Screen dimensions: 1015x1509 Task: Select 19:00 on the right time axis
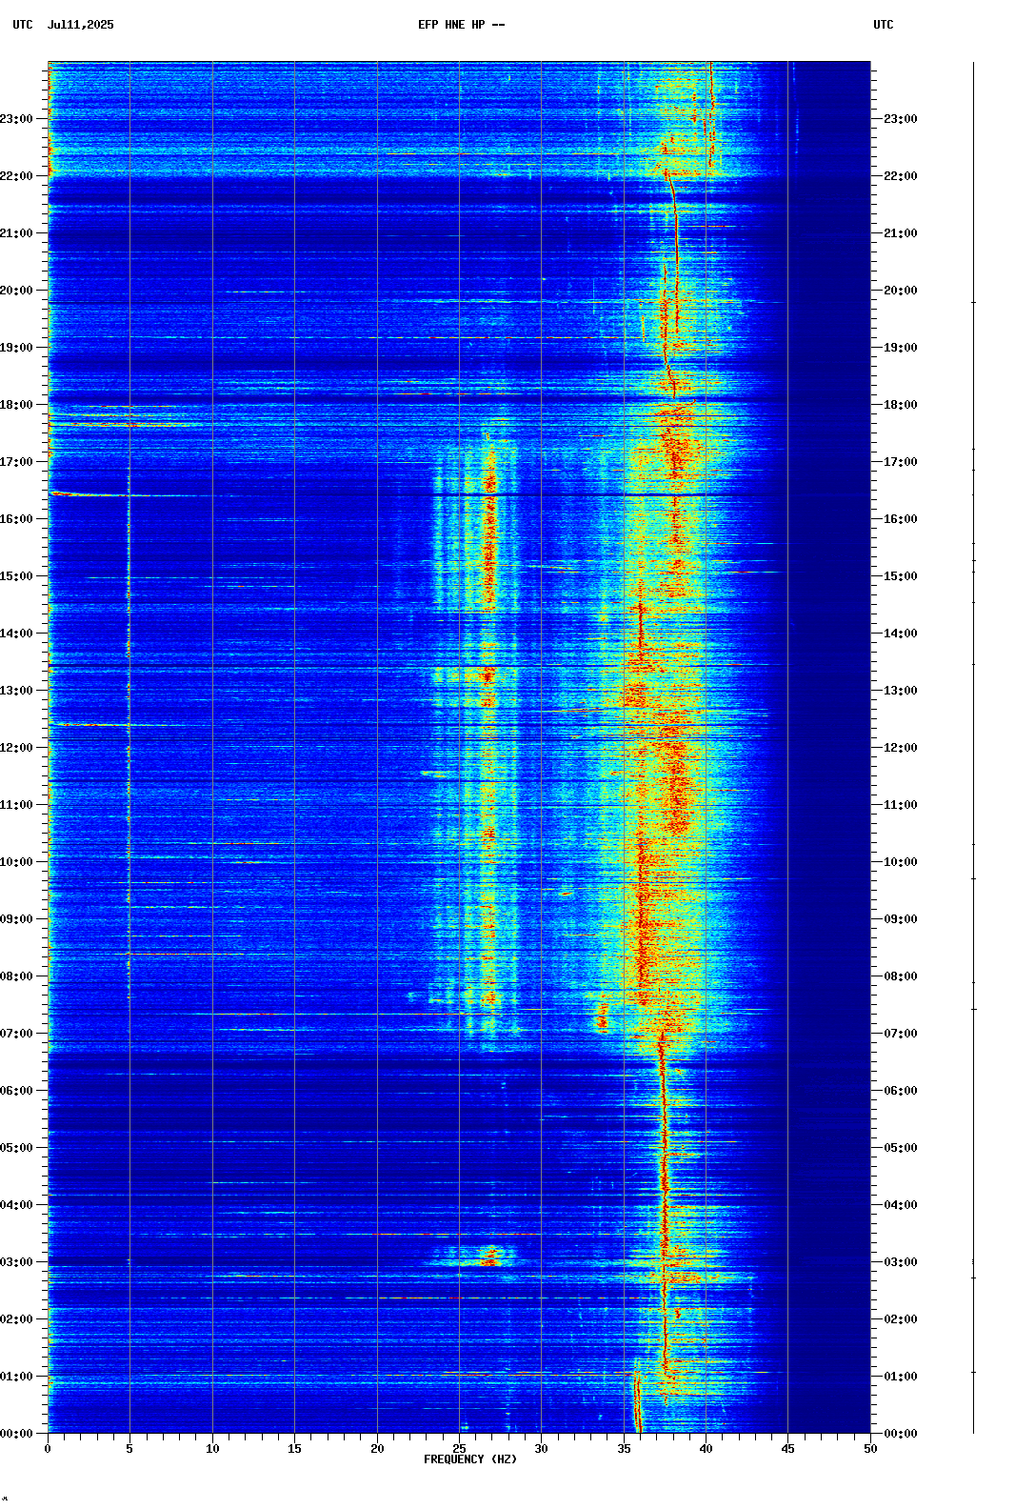click(901, 348)
